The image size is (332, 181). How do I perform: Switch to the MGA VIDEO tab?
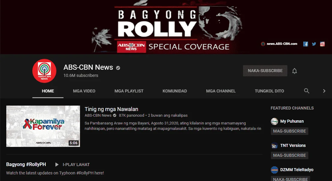(x=84, y=91)
